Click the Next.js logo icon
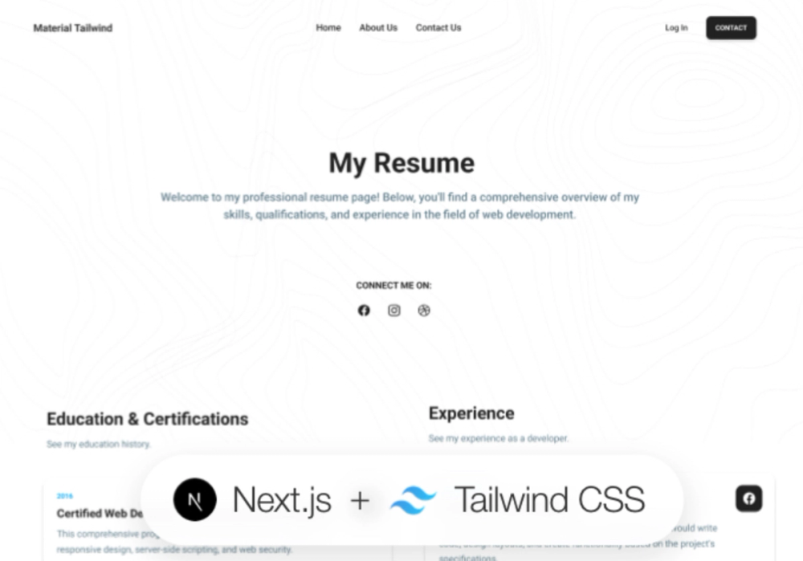 (x=194, y=499)
